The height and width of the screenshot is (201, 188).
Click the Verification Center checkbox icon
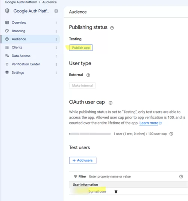click(x=7, y=64)
